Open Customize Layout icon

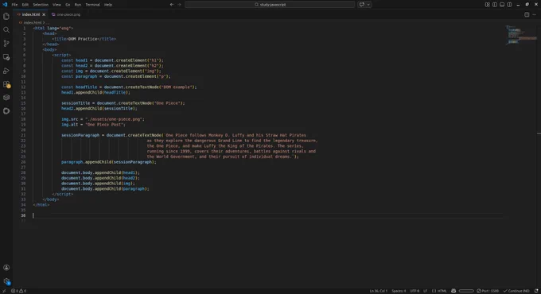(x=487, y=5)
